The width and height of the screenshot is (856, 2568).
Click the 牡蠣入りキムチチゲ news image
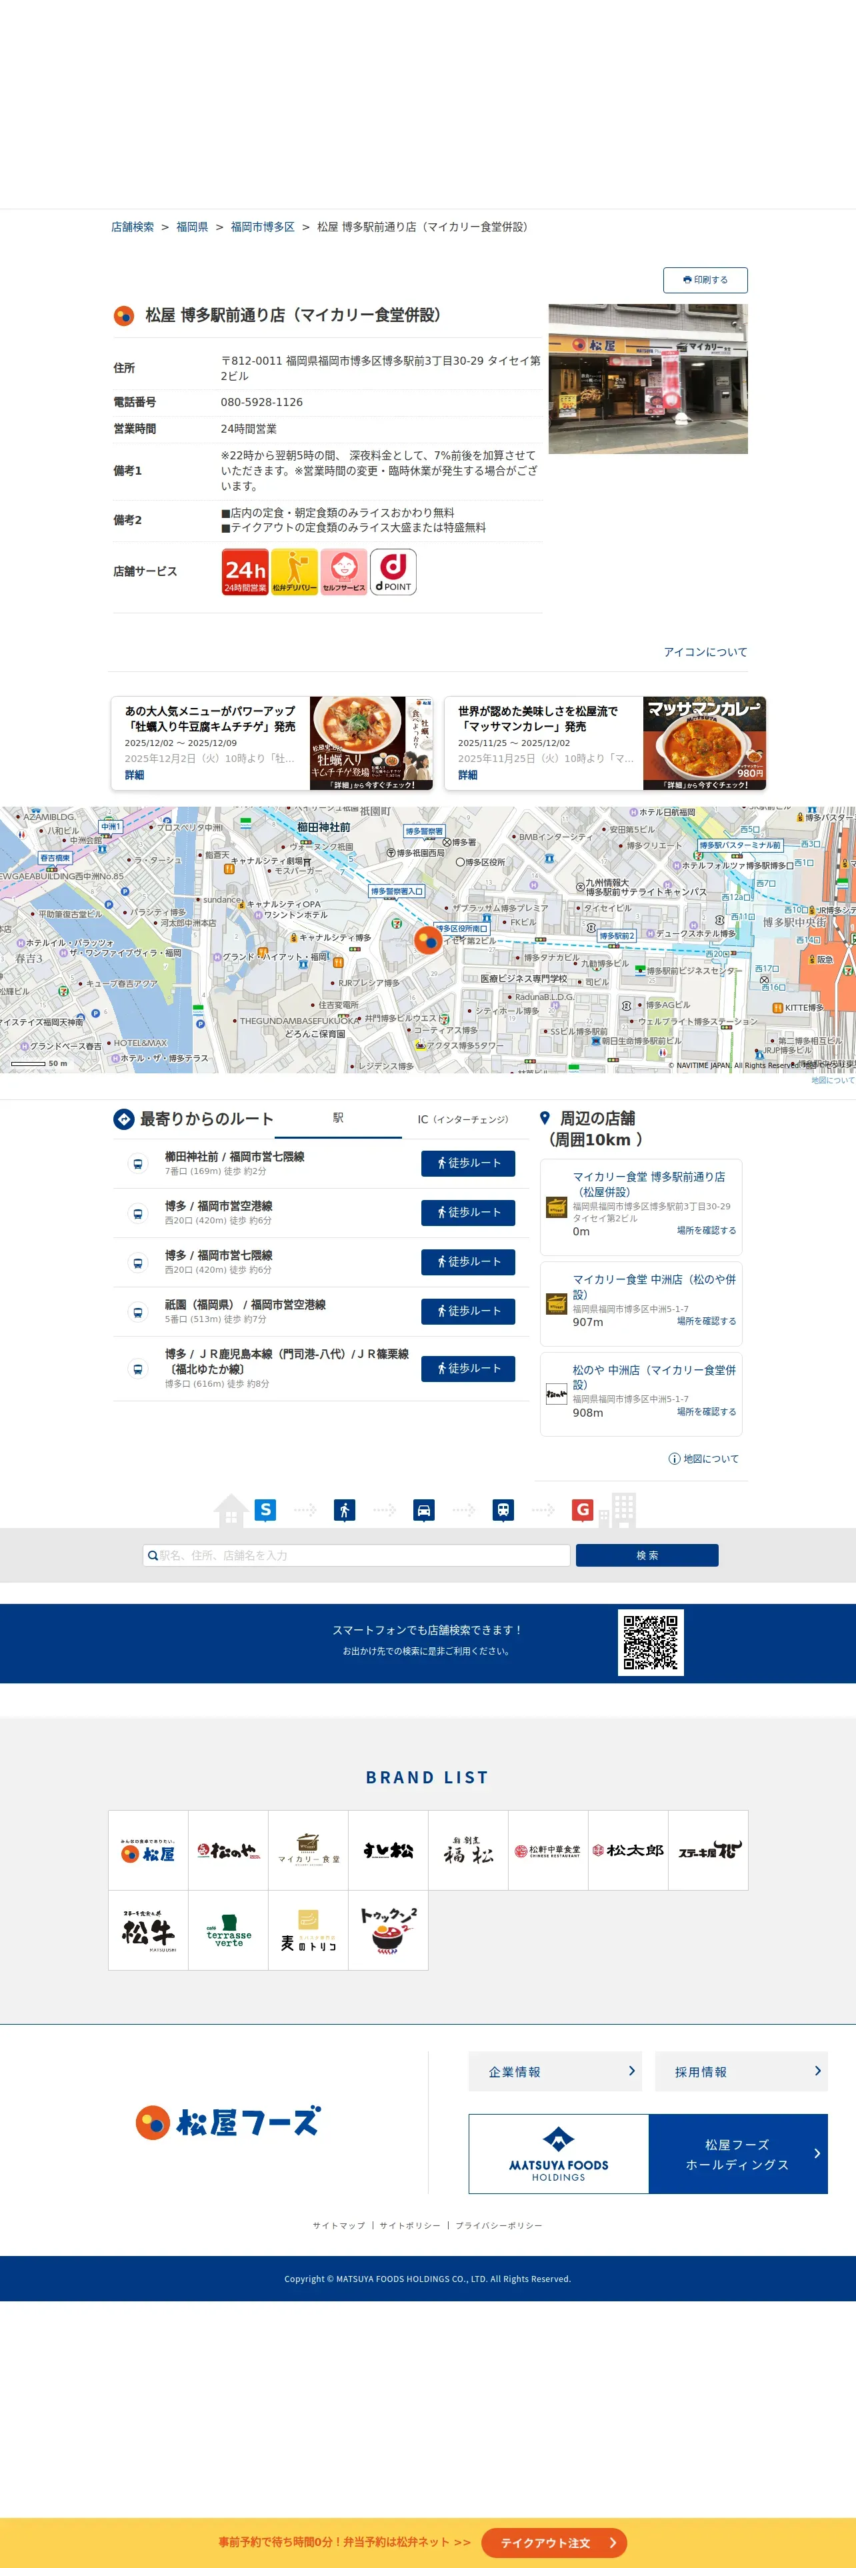pos(371,744)
